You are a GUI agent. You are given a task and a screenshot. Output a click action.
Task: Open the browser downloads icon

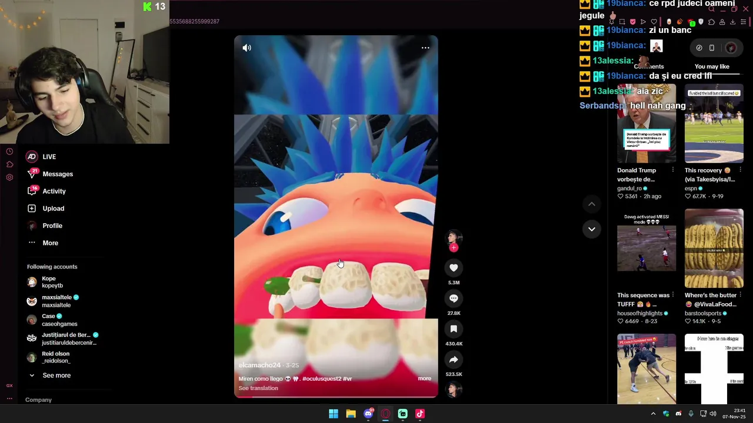tap(732, 22)
